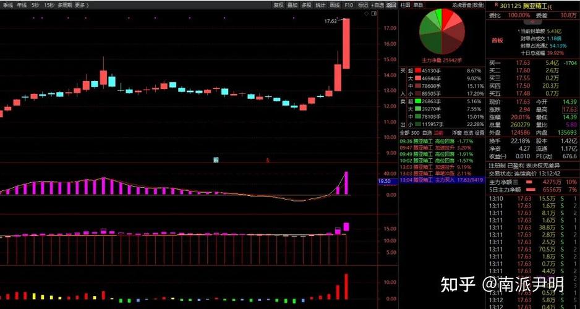Select the 全部 alerts filter

[x=404, y=133]
